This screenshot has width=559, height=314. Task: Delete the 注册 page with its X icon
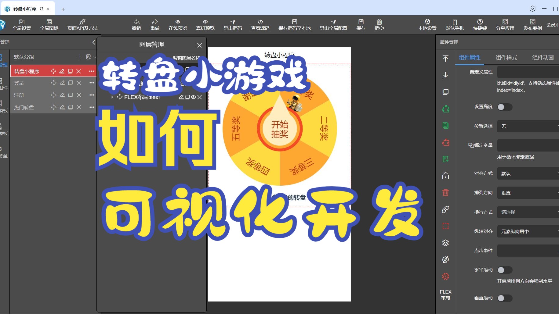(79, 95)
